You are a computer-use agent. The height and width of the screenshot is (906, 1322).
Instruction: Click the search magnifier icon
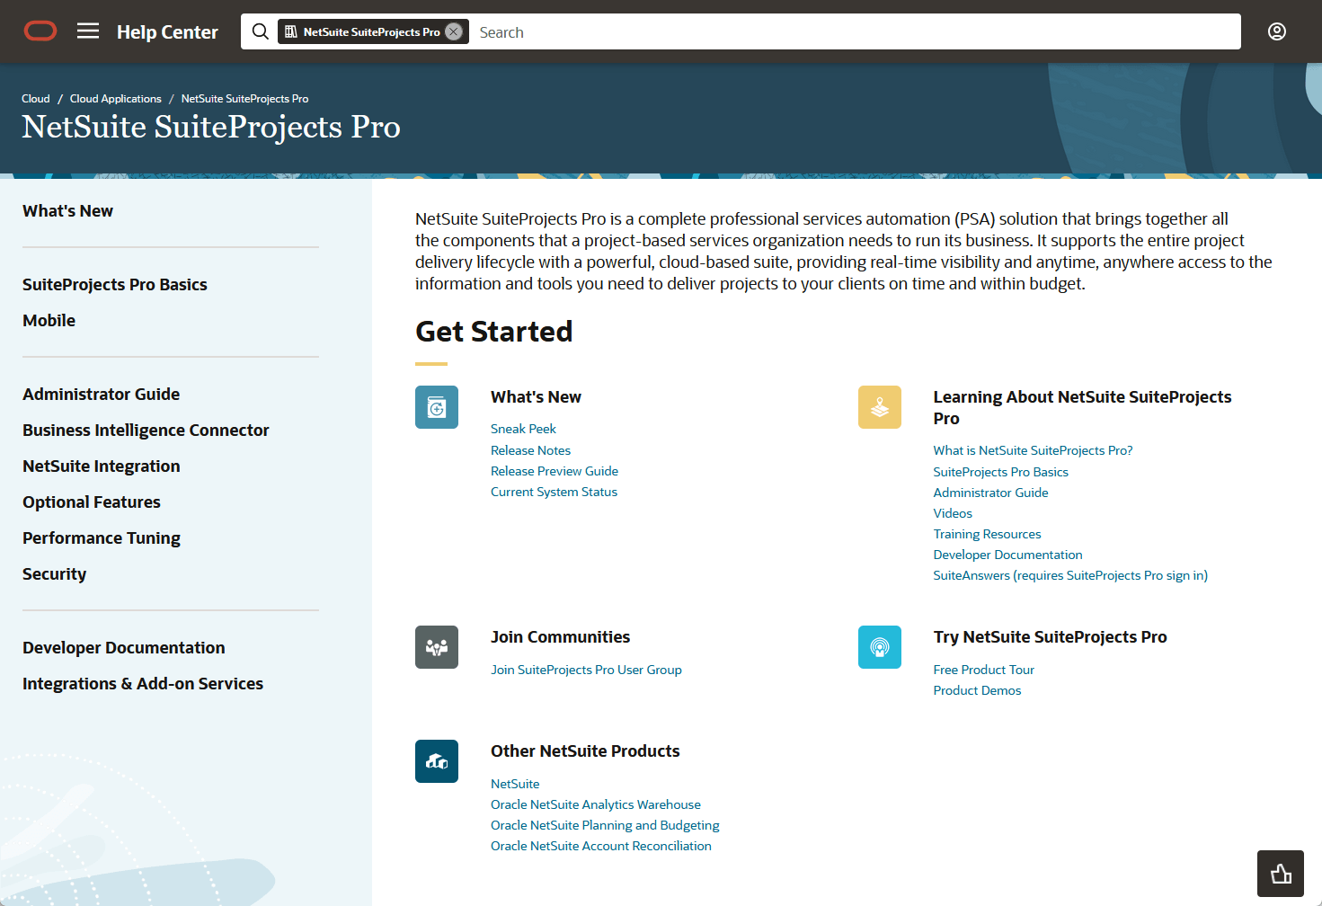(x=261, y=31)
